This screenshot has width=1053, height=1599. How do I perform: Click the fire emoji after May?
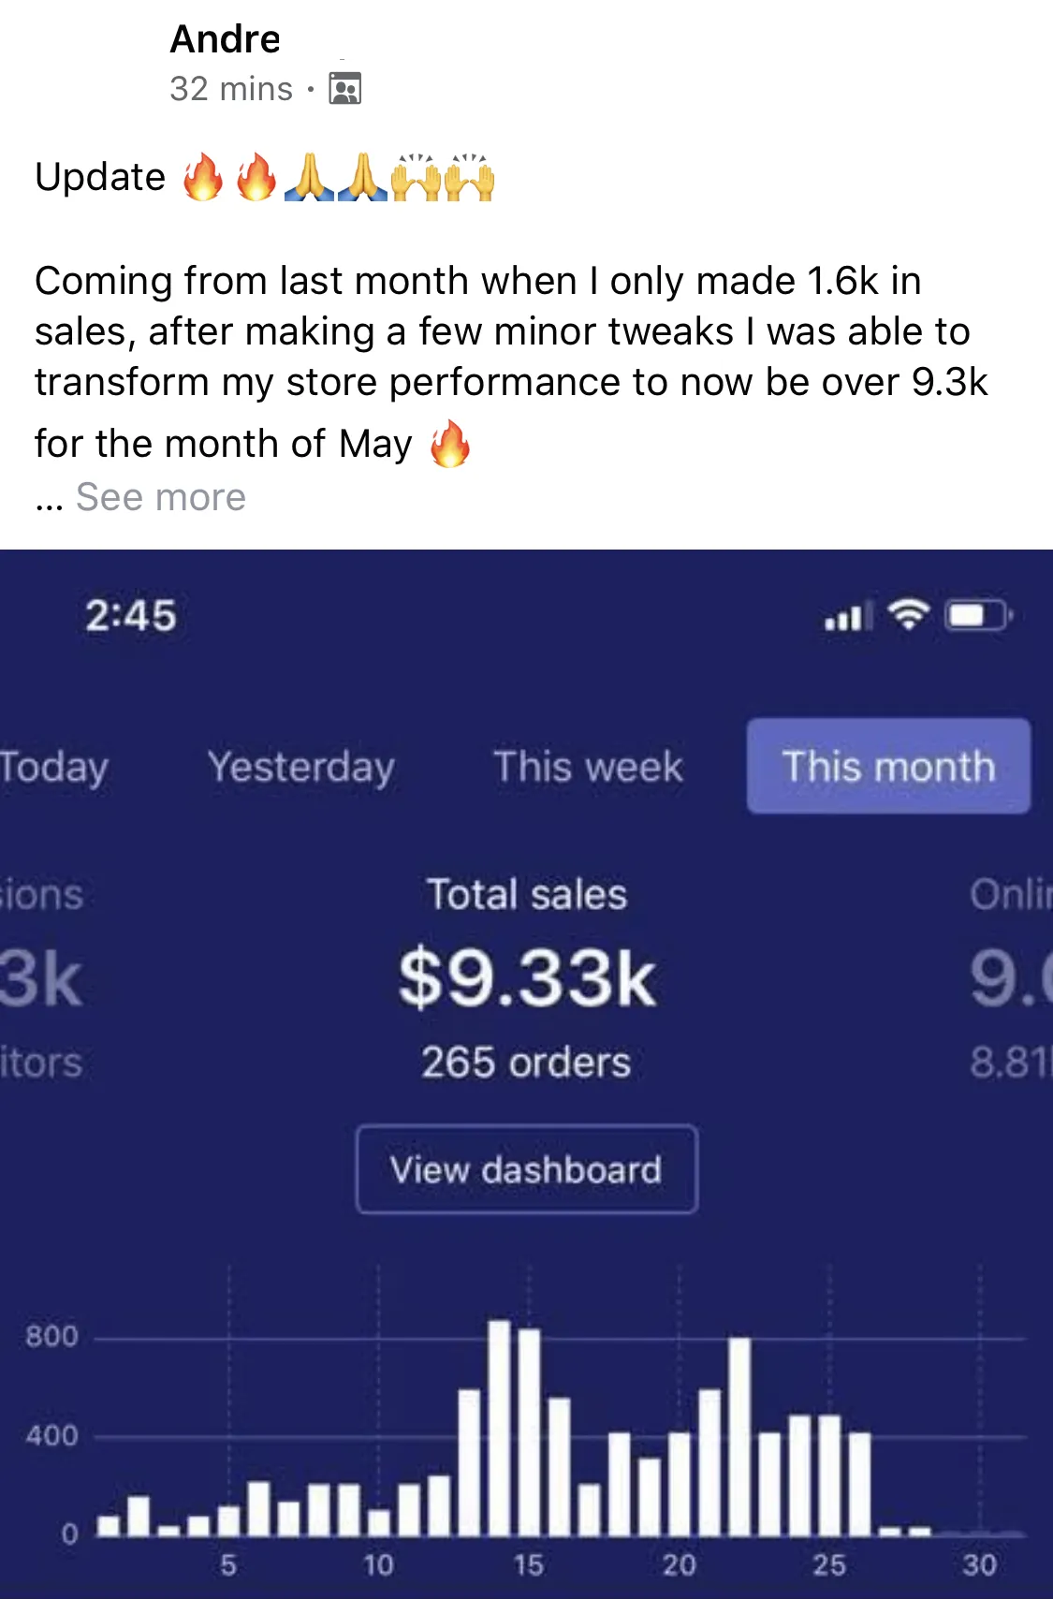(449, 444)
